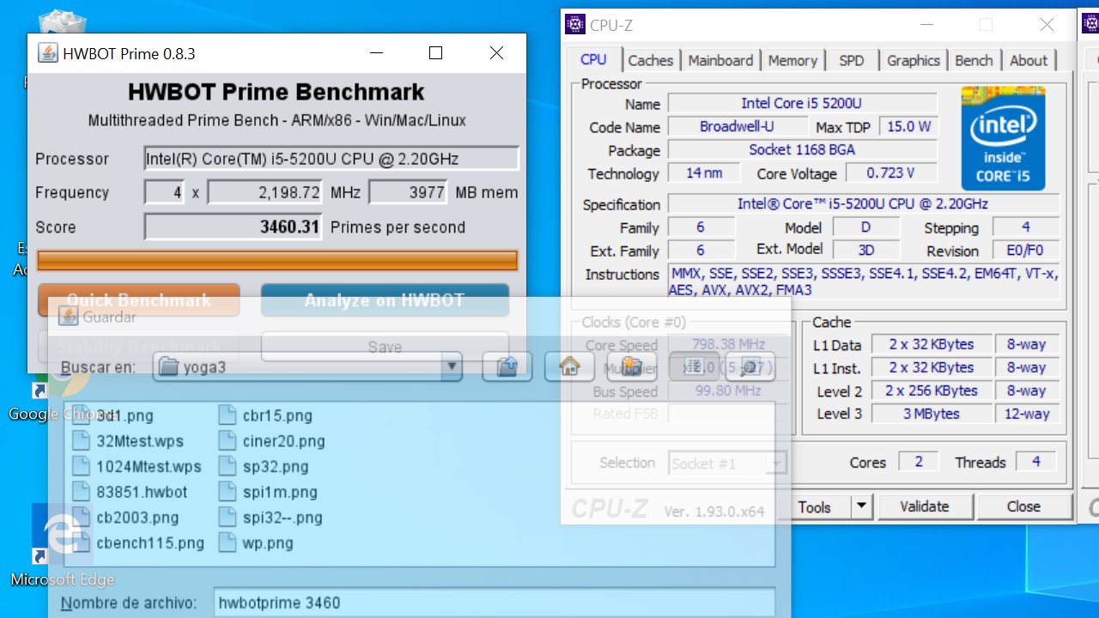
Task: Click the Processor name field in HWBOT Prime
Action: pos(331,159)
